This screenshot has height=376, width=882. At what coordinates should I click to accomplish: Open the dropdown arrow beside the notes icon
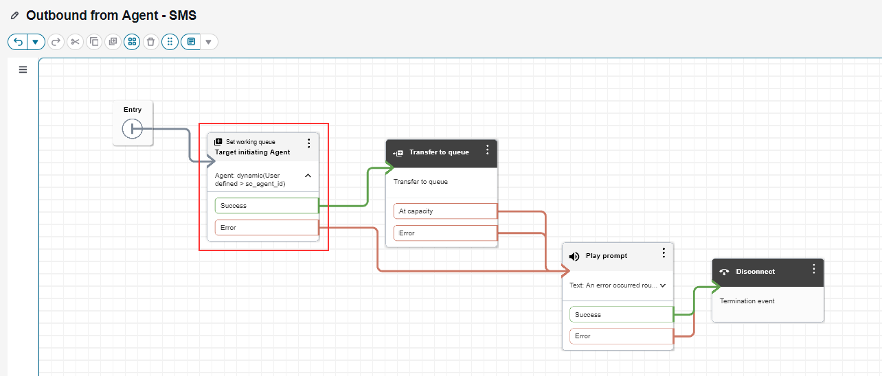pos(209,42)
